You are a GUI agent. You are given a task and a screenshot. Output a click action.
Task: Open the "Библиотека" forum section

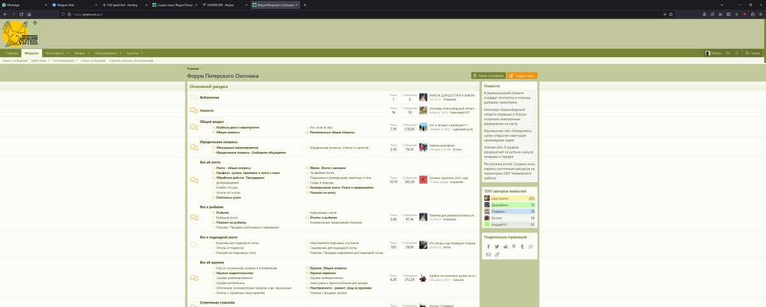[x=209, y=97]
